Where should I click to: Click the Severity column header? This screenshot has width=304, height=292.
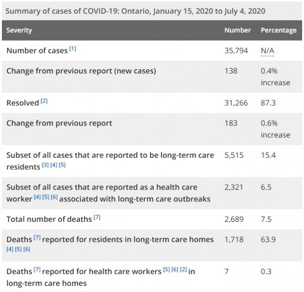click(x=19, y=30)
